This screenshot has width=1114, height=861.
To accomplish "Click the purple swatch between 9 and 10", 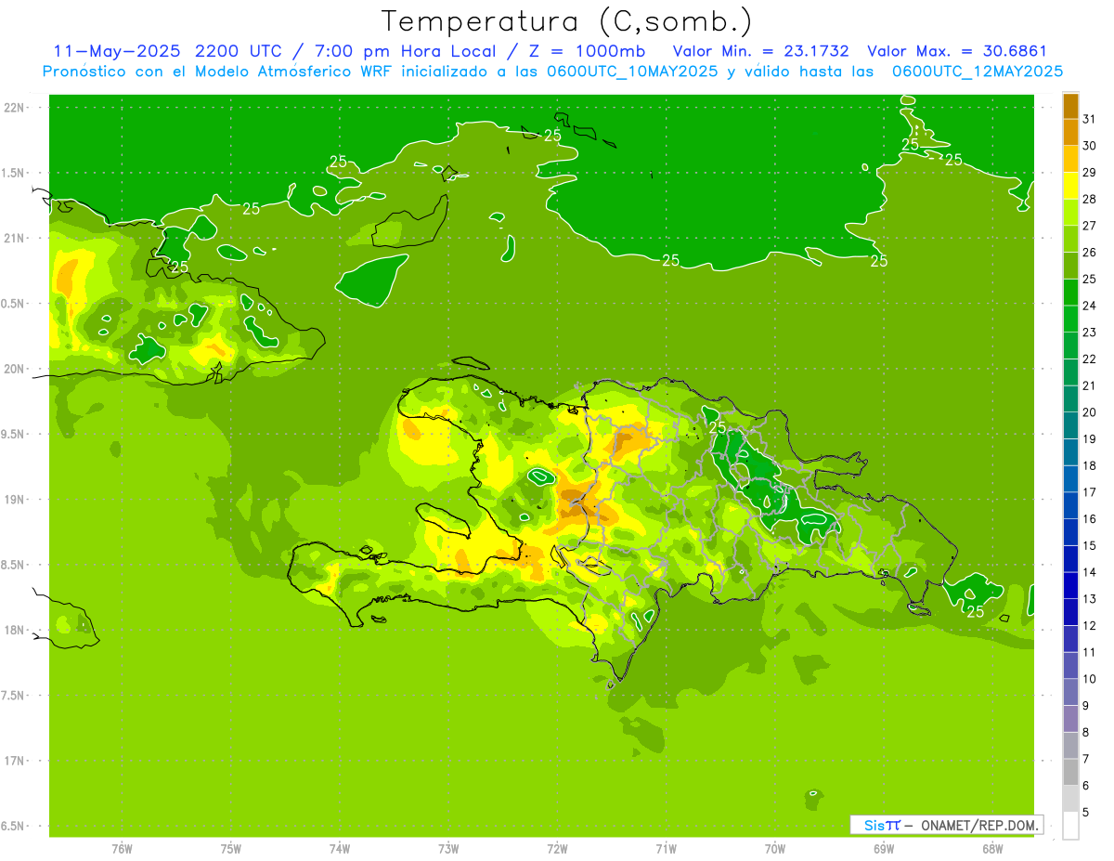I will tap(1070, 692).
